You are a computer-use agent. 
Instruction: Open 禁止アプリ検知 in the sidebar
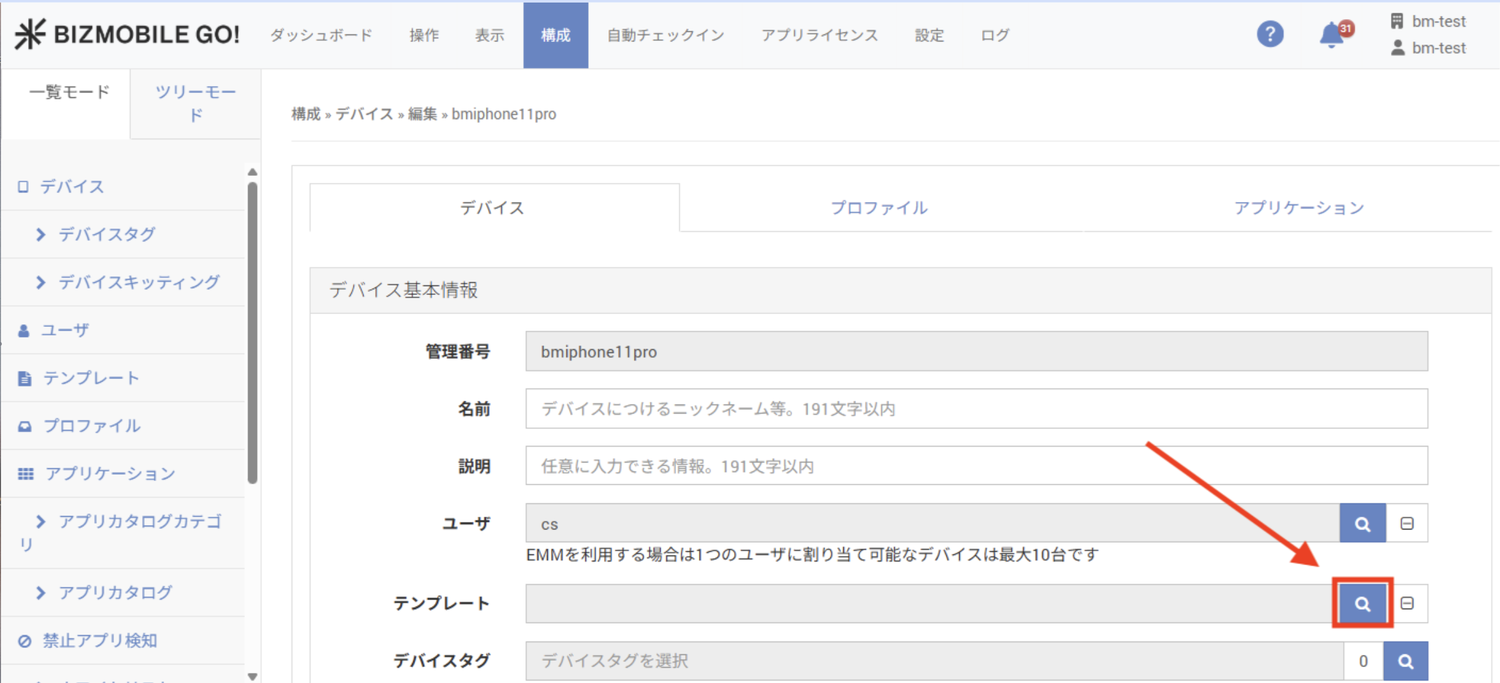tap(99, 640)
